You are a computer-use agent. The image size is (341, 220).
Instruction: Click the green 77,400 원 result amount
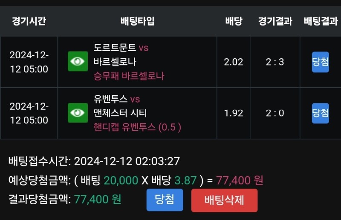(x=98, y=199)
